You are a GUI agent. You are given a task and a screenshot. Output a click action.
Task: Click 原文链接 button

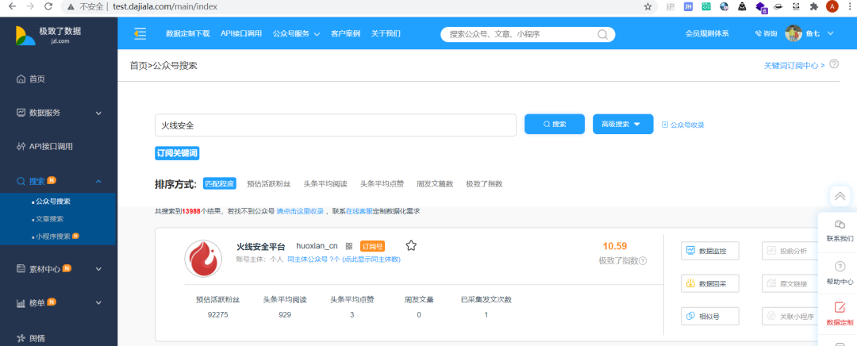tap(790, 283)
